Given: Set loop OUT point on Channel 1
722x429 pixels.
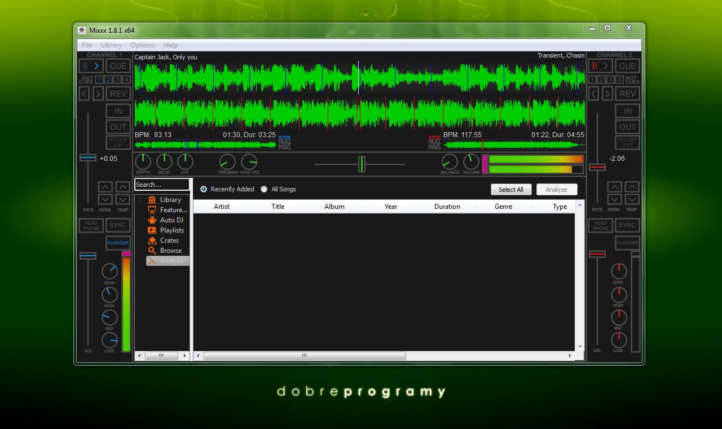Looking at the screenshot, I should click(x=118, y=127).
